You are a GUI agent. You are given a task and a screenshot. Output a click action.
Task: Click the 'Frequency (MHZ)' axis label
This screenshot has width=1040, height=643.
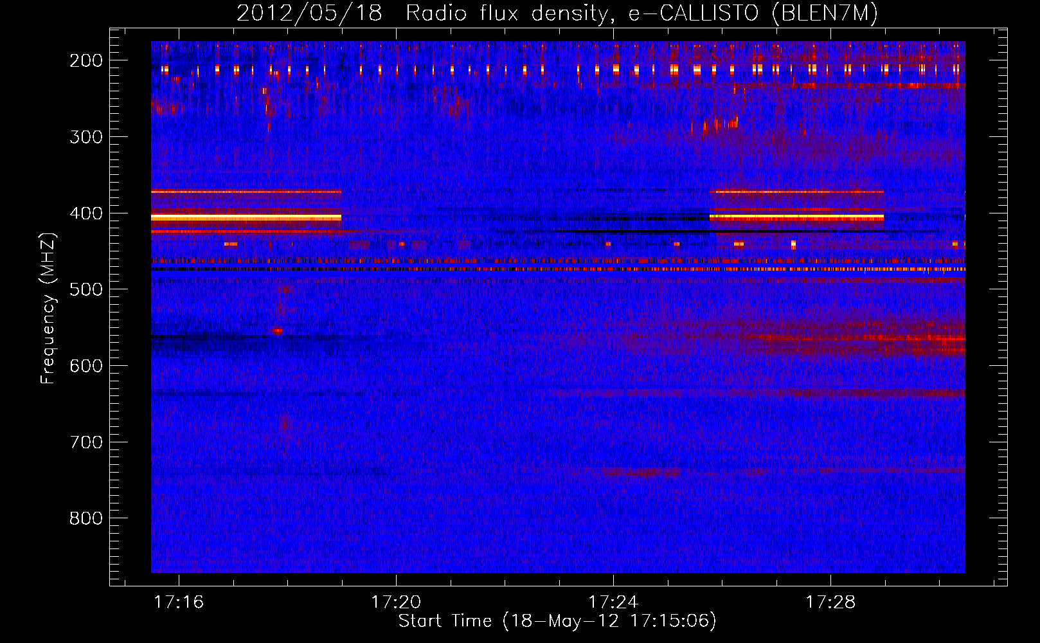pyautogui.click(x=48, y=308)
